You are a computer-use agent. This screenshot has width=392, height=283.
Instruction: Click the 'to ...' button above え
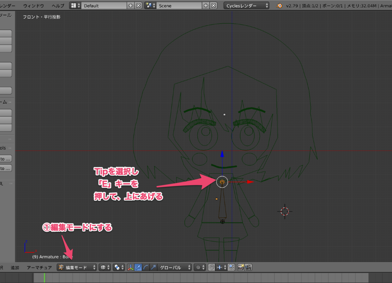coord(5,169)
